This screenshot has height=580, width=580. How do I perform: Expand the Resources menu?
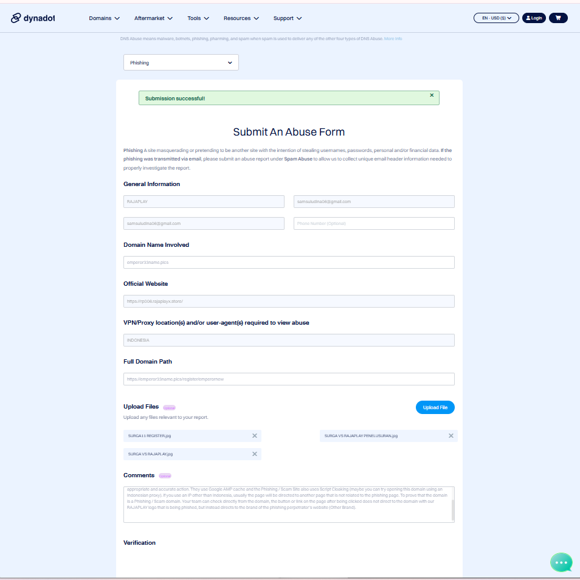pyautogui.click(x=241, y=18)
